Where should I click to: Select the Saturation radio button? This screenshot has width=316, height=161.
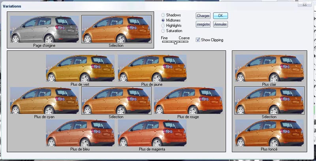click(163, 31)
